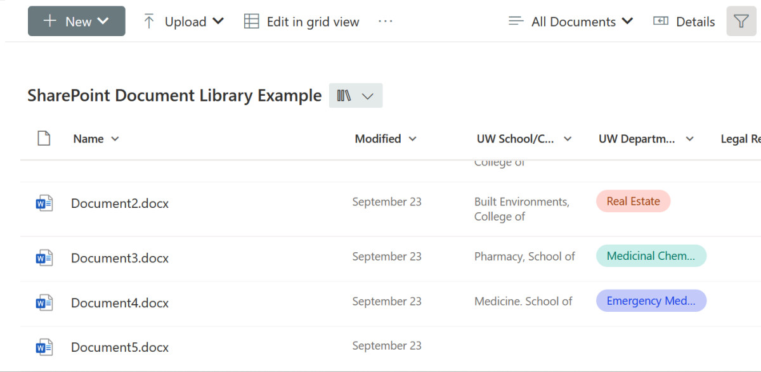
Task: Open the UW School/College column dropdown
Action: coord(568,138)
